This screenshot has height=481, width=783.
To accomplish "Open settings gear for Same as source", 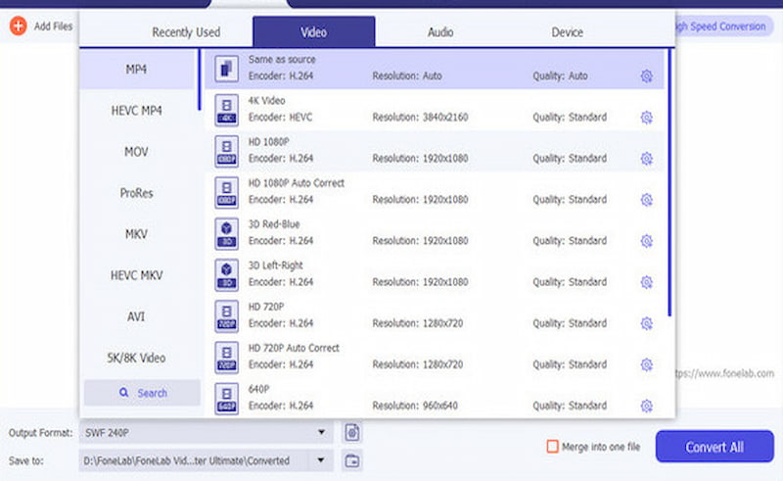I will 647,76.
